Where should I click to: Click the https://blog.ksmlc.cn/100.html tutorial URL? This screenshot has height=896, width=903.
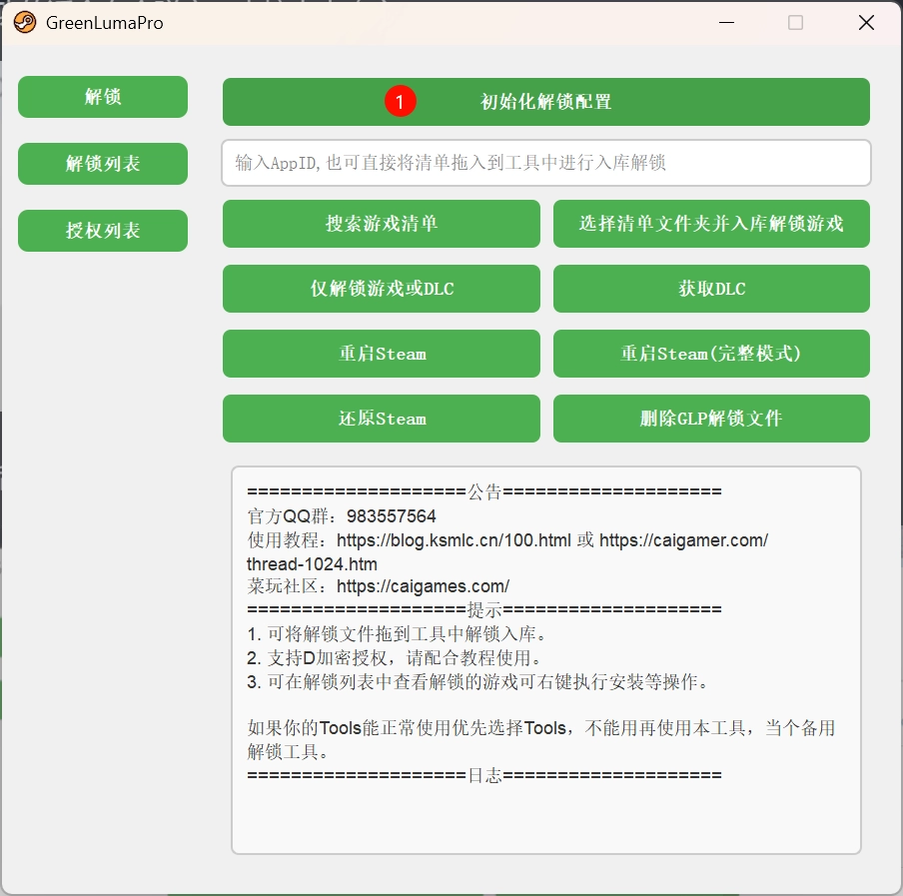click(x=453, y=540)
